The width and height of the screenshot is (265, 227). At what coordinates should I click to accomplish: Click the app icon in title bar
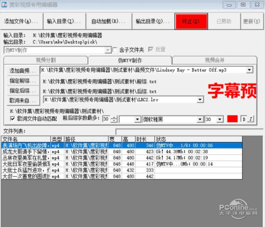(4, 5)
